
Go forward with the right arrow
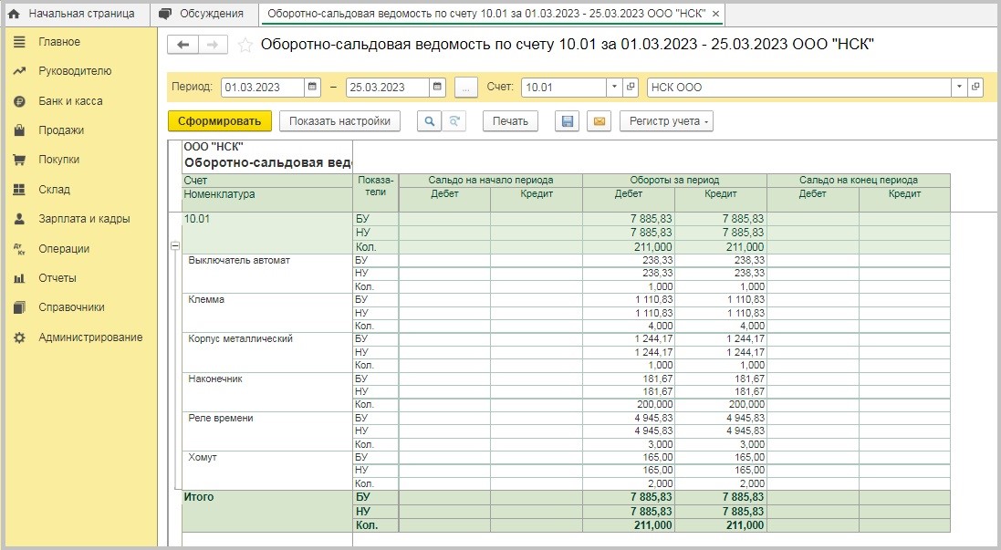pyautogui.click(x=214, y=45)
